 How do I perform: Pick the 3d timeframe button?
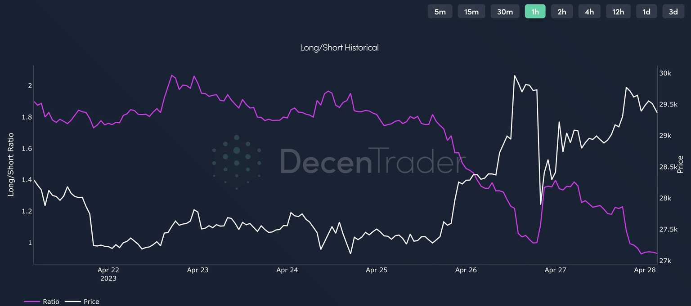[x=673, y=12]
